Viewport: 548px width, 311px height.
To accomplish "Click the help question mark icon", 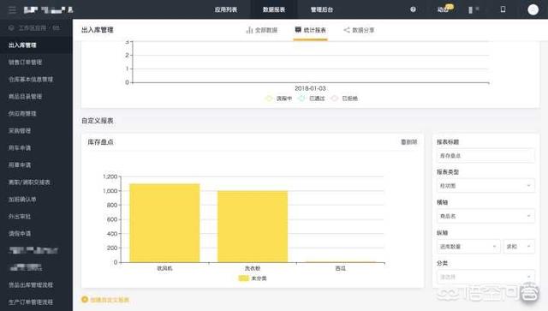I will coord(413,9).
